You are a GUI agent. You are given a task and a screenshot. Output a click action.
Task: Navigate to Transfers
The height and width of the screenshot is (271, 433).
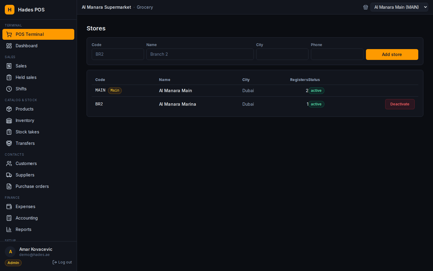38,143
